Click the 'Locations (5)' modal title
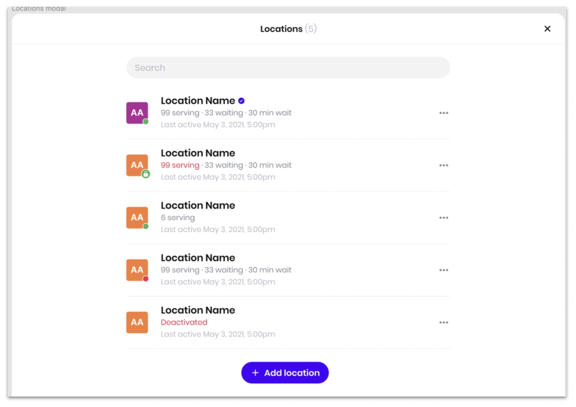Image resolution: width=576 pixels, height=407 pixels. coord(288,29)
